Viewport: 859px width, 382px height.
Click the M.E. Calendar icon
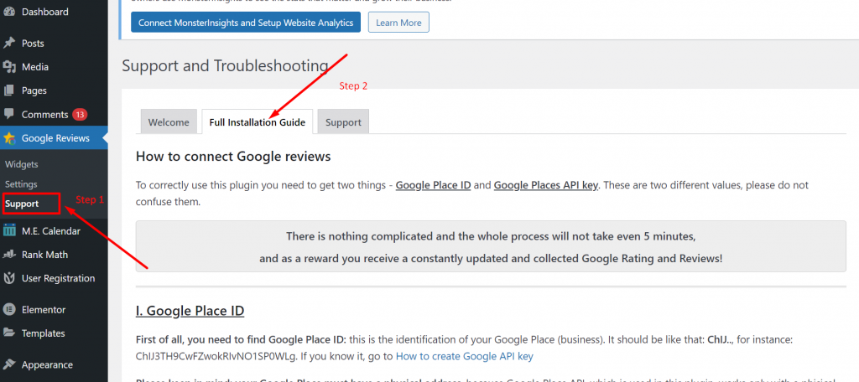pos(8,231)
